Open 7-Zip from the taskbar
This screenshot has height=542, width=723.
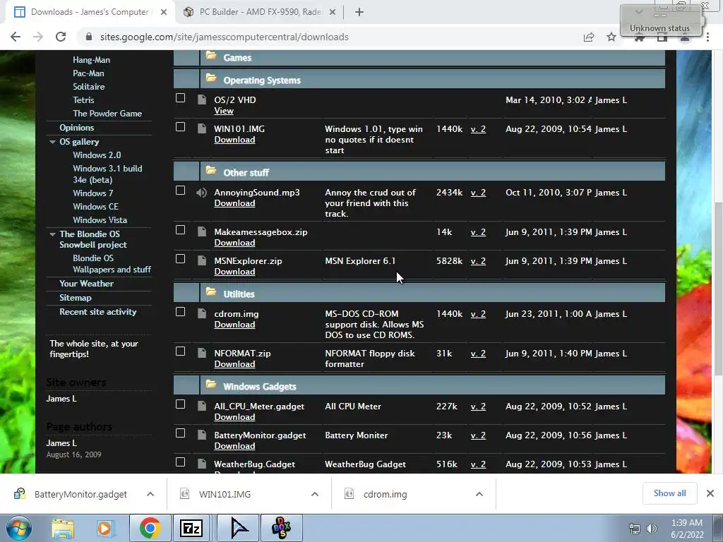(191, 528)
